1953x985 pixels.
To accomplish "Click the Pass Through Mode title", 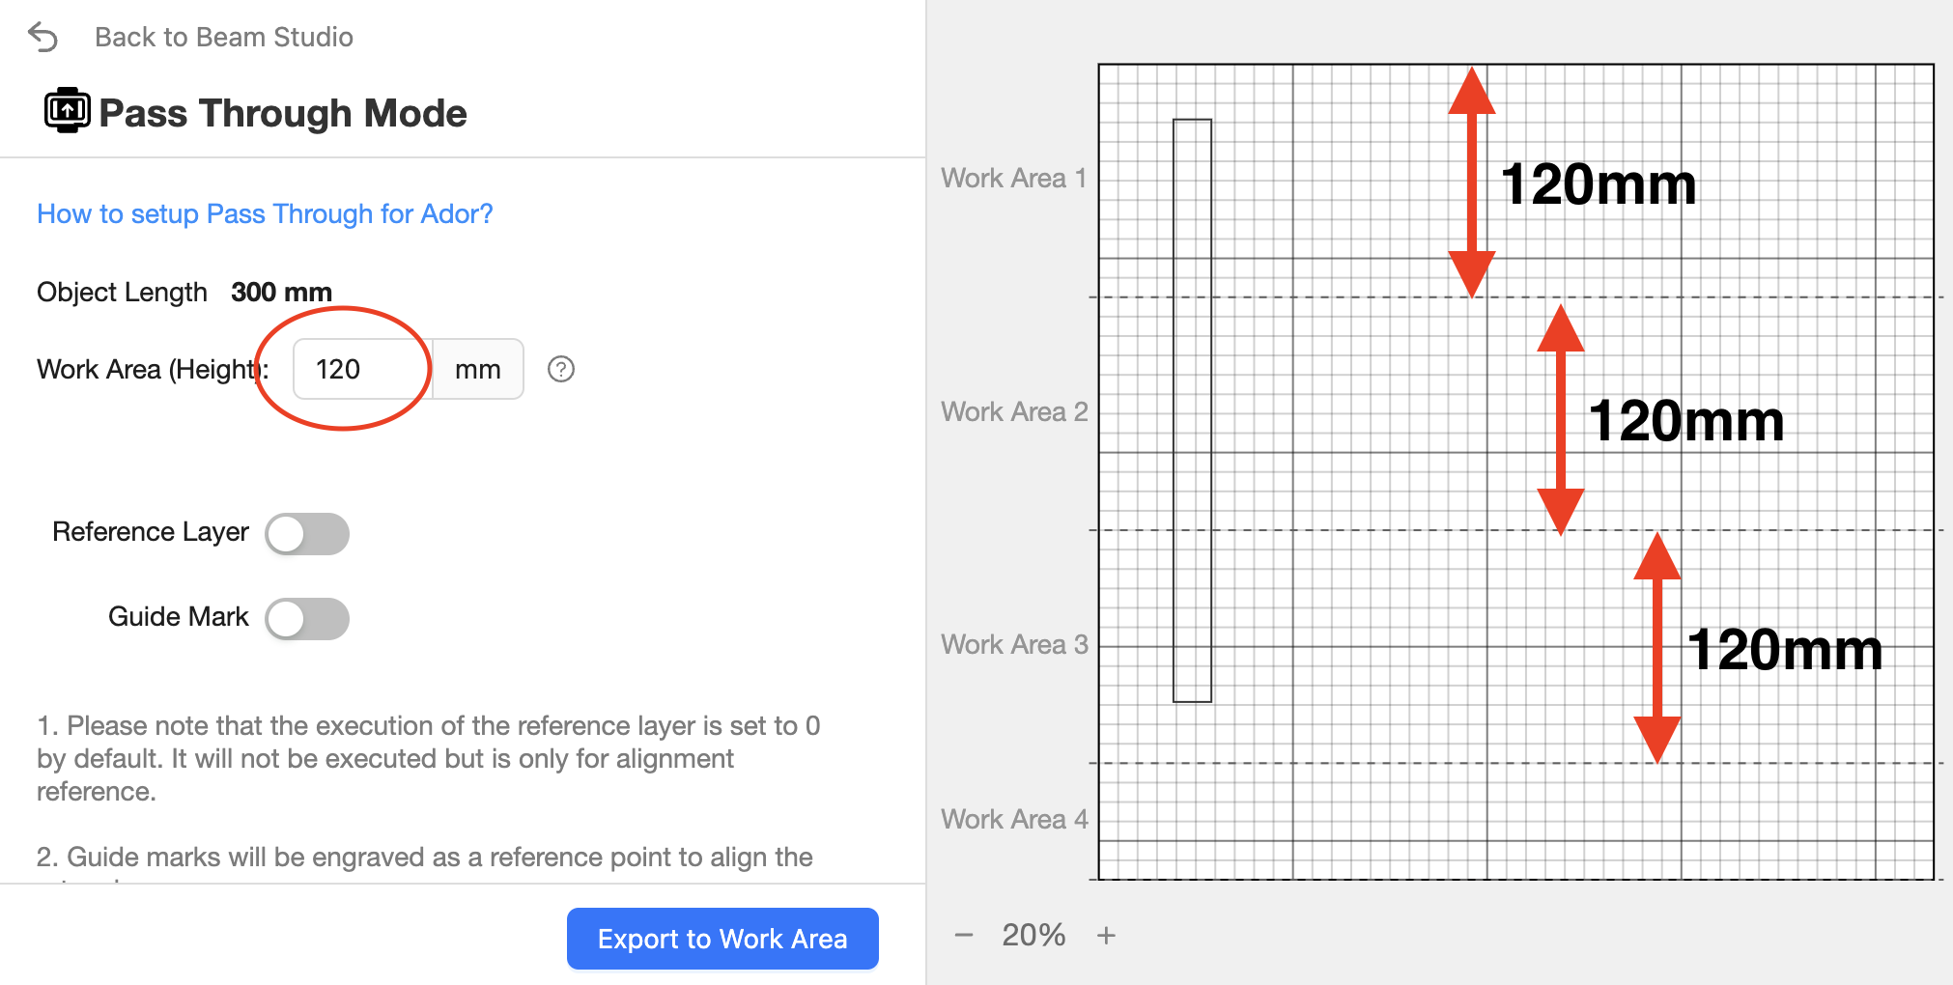I will (283, 113).
